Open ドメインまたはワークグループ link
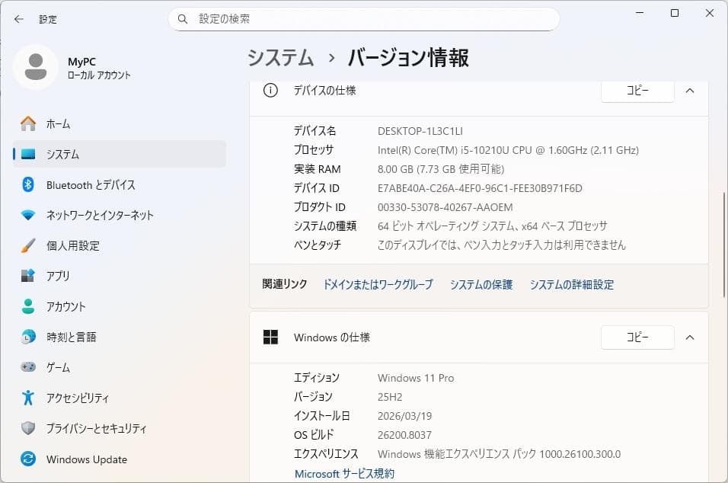 [x=378, y=284]
